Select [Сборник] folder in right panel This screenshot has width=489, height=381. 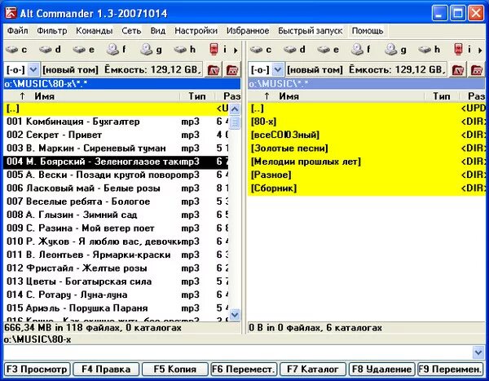[367, 188]
